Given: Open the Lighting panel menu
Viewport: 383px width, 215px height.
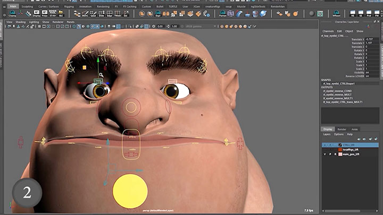Looking at the screenshot, I should (34, 22).
